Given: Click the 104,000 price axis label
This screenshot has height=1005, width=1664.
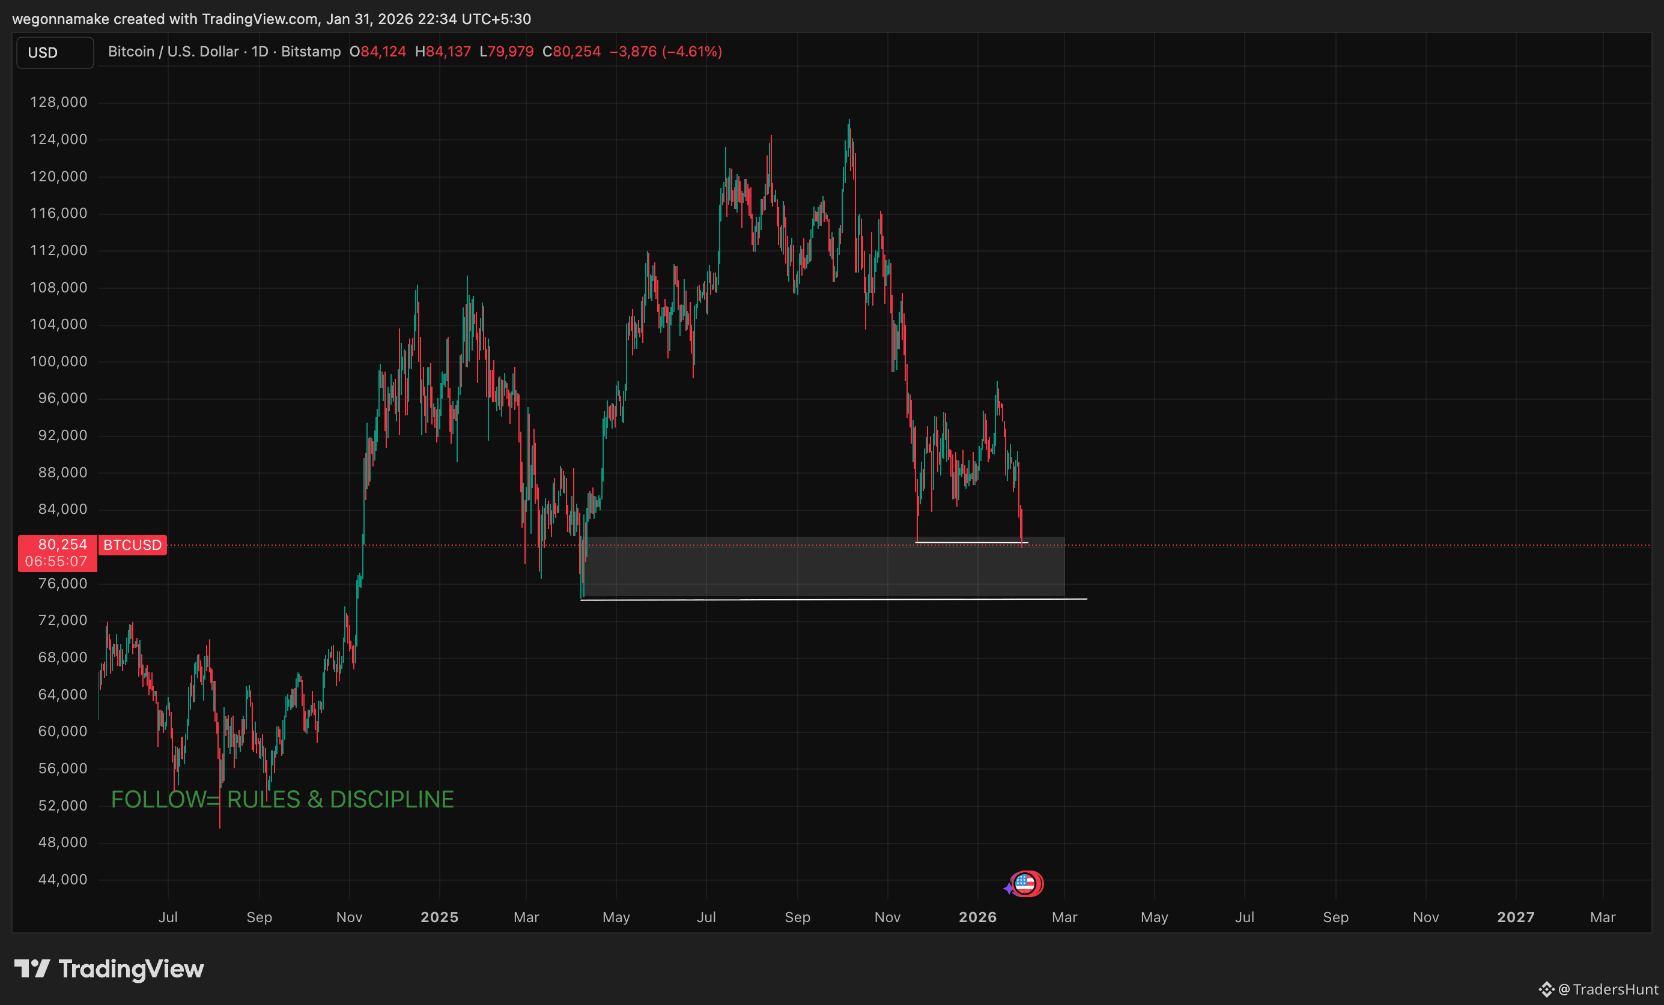Looking at the screenshot, I should pyautogui.click(x=59, y=324).
